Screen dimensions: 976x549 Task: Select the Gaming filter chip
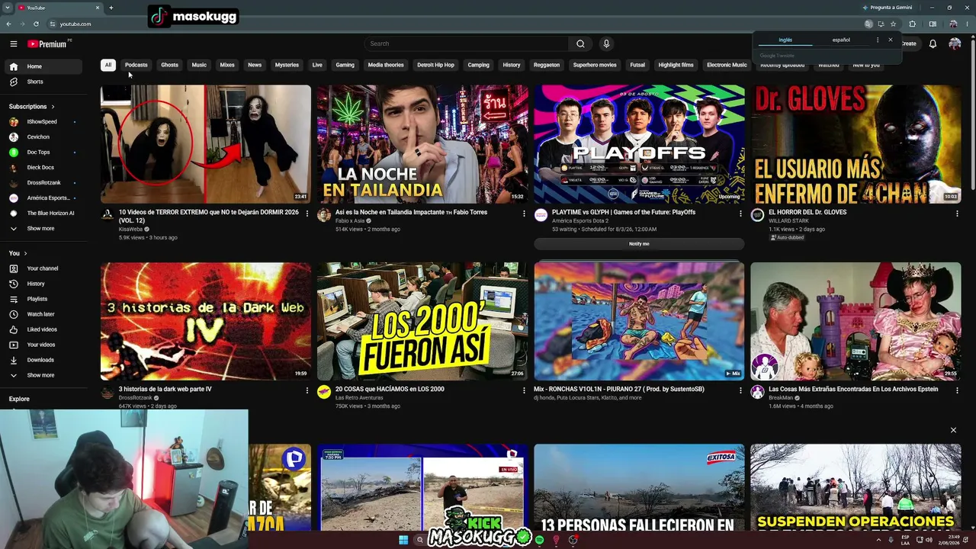click(345, 65)
